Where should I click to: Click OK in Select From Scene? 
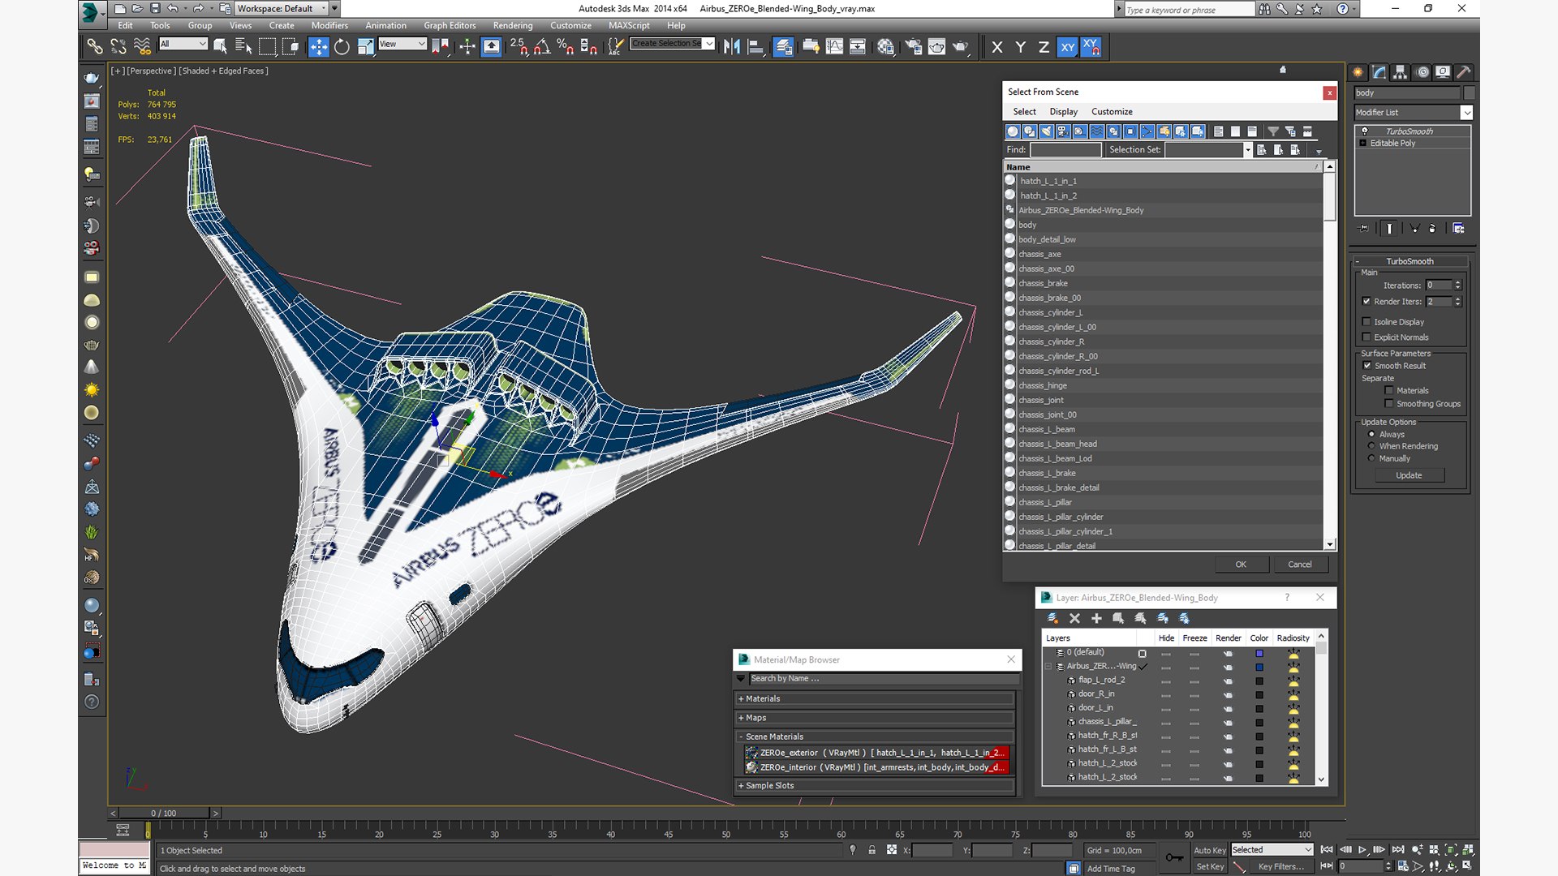tap(1241, 564)
